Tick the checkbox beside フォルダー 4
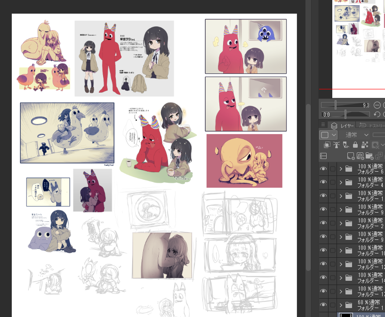385x317 pixels. point(333,182)
